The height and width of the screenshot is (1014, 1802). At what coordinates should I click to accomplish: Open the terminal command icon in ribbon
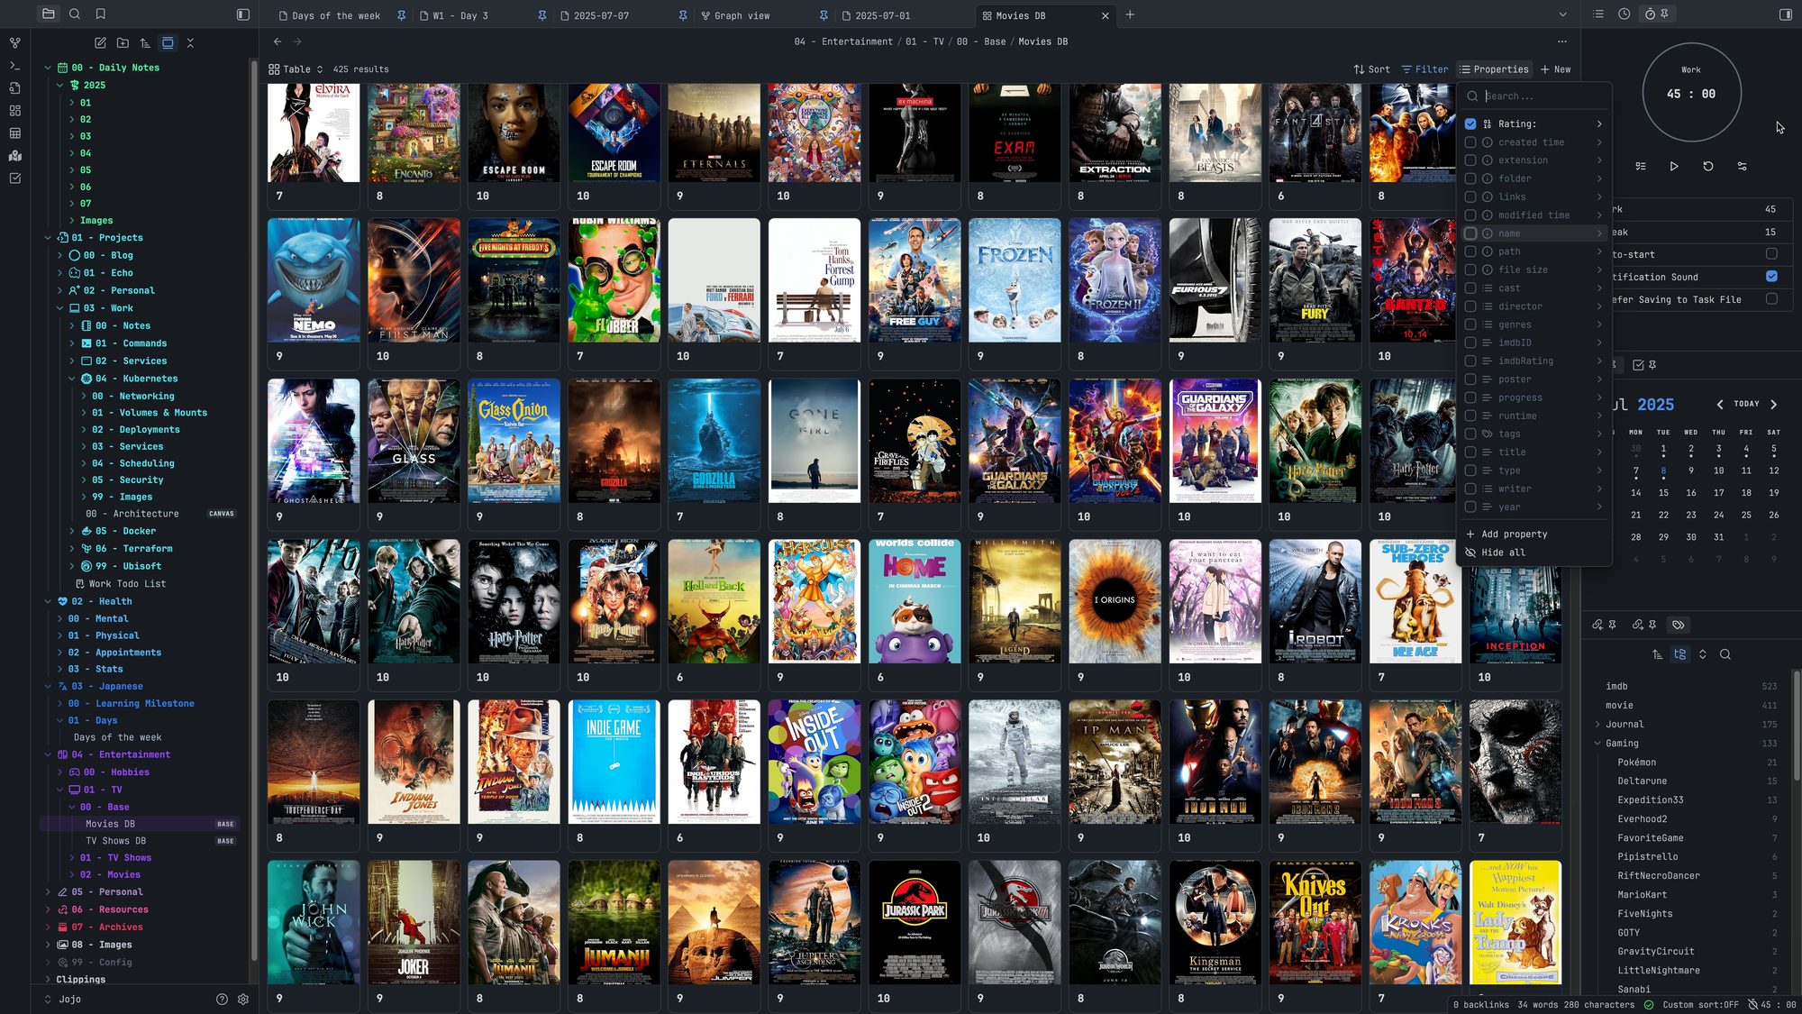coord(14,66)
